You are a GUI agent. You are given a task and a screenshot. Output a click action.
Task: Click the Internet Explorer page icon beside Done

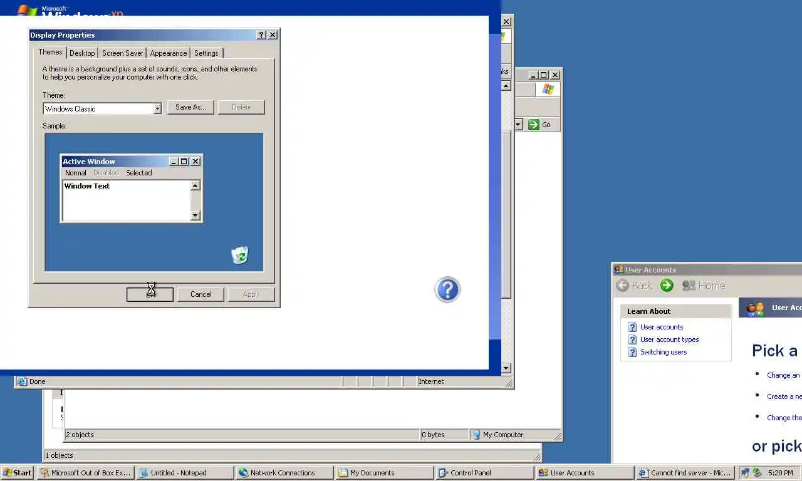pyautogui.click(x=23, y=381)
